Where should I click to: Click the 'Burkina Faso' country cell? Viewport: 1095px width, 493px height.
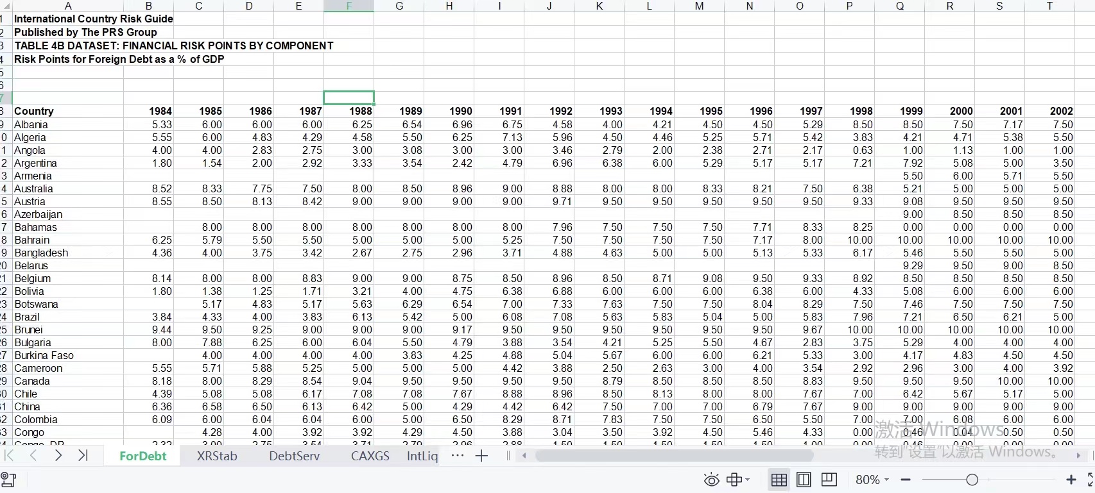(68, 355)
